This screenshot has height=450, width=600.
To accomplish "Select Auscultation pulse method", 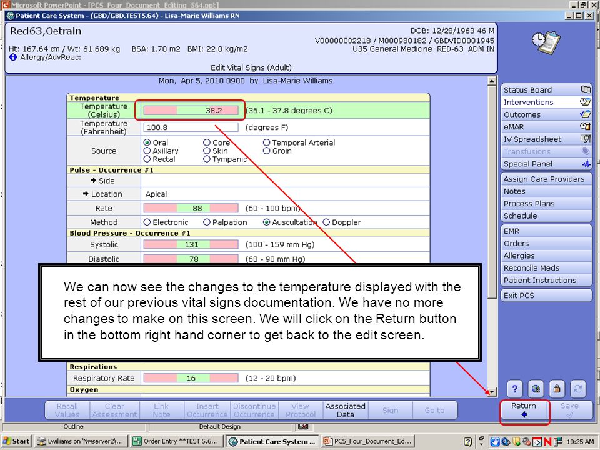I will click(267, 222).
